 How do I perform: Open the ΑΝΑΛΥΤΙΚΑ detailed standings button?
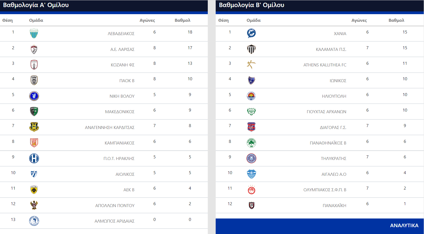click(x=404, y=226)
